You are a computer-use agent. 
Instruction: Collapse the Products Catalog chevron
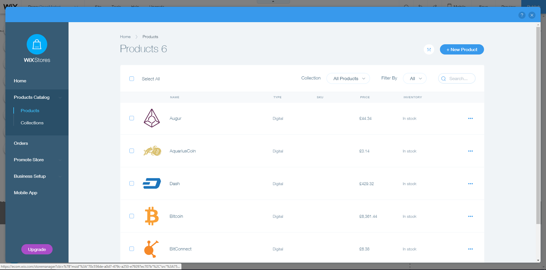coord(60,97)
